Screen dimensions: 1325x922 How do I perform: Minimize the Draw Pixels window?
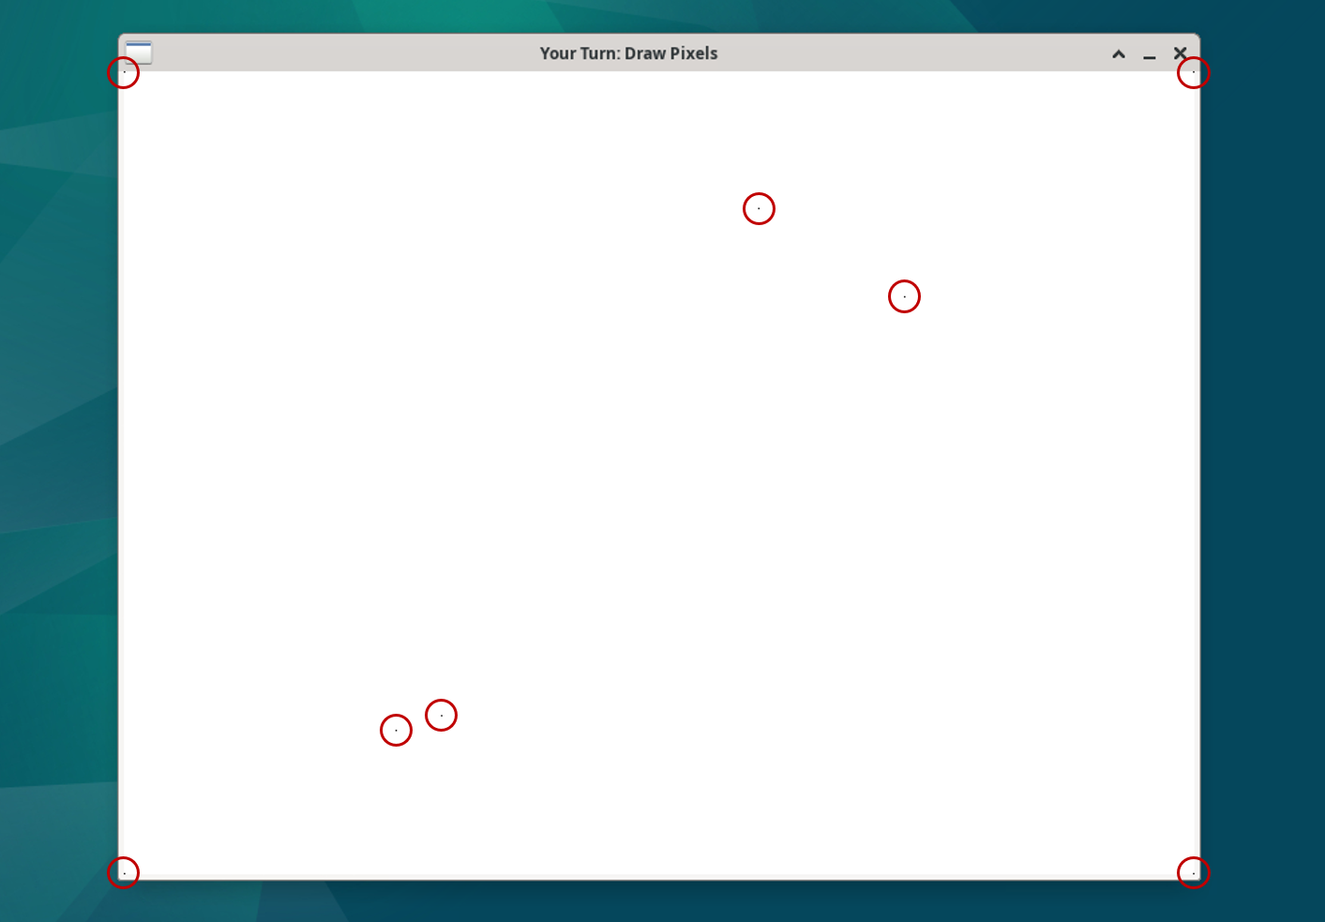(x=1149, y=53)
